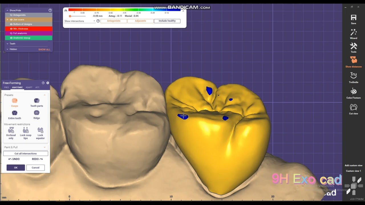Viewport: 365px width, 205px height.
Task: Click the Antag.: -0.11 reading
Action: coord(115,16)
